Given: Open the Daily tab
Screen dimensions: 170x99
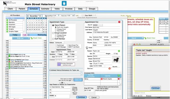Looking at the screenshot, I should 80,9.
